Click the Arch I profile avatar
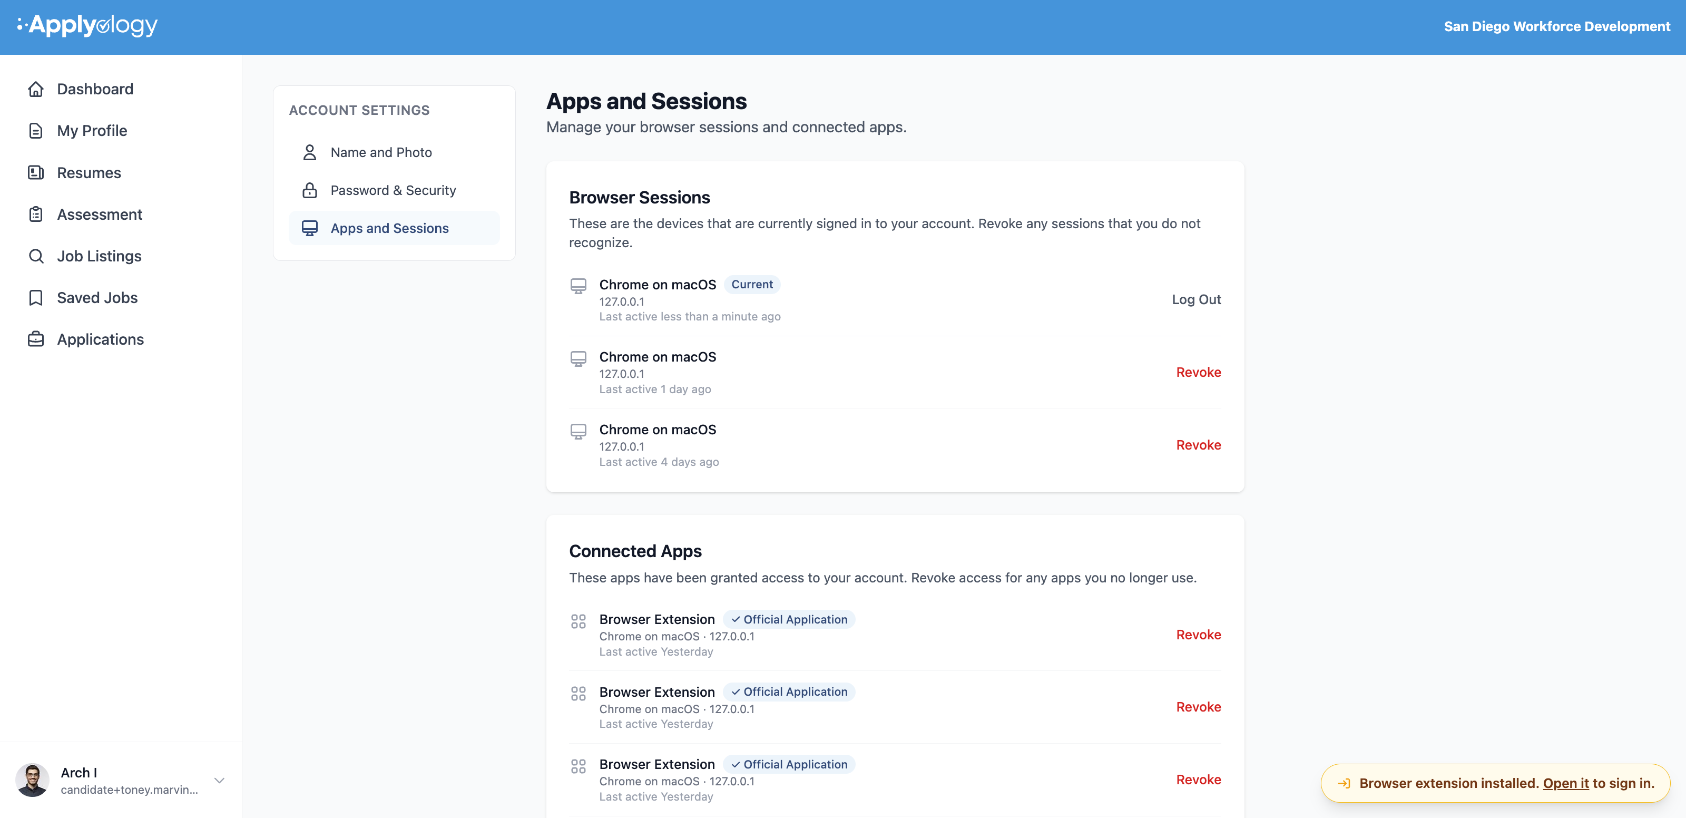Screen dimensions: 1686x818 click(x=32, y=780)
